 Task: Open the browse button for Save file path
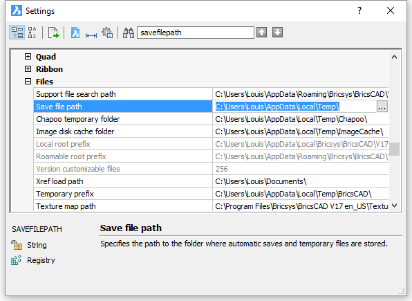[x=382, y=107]
